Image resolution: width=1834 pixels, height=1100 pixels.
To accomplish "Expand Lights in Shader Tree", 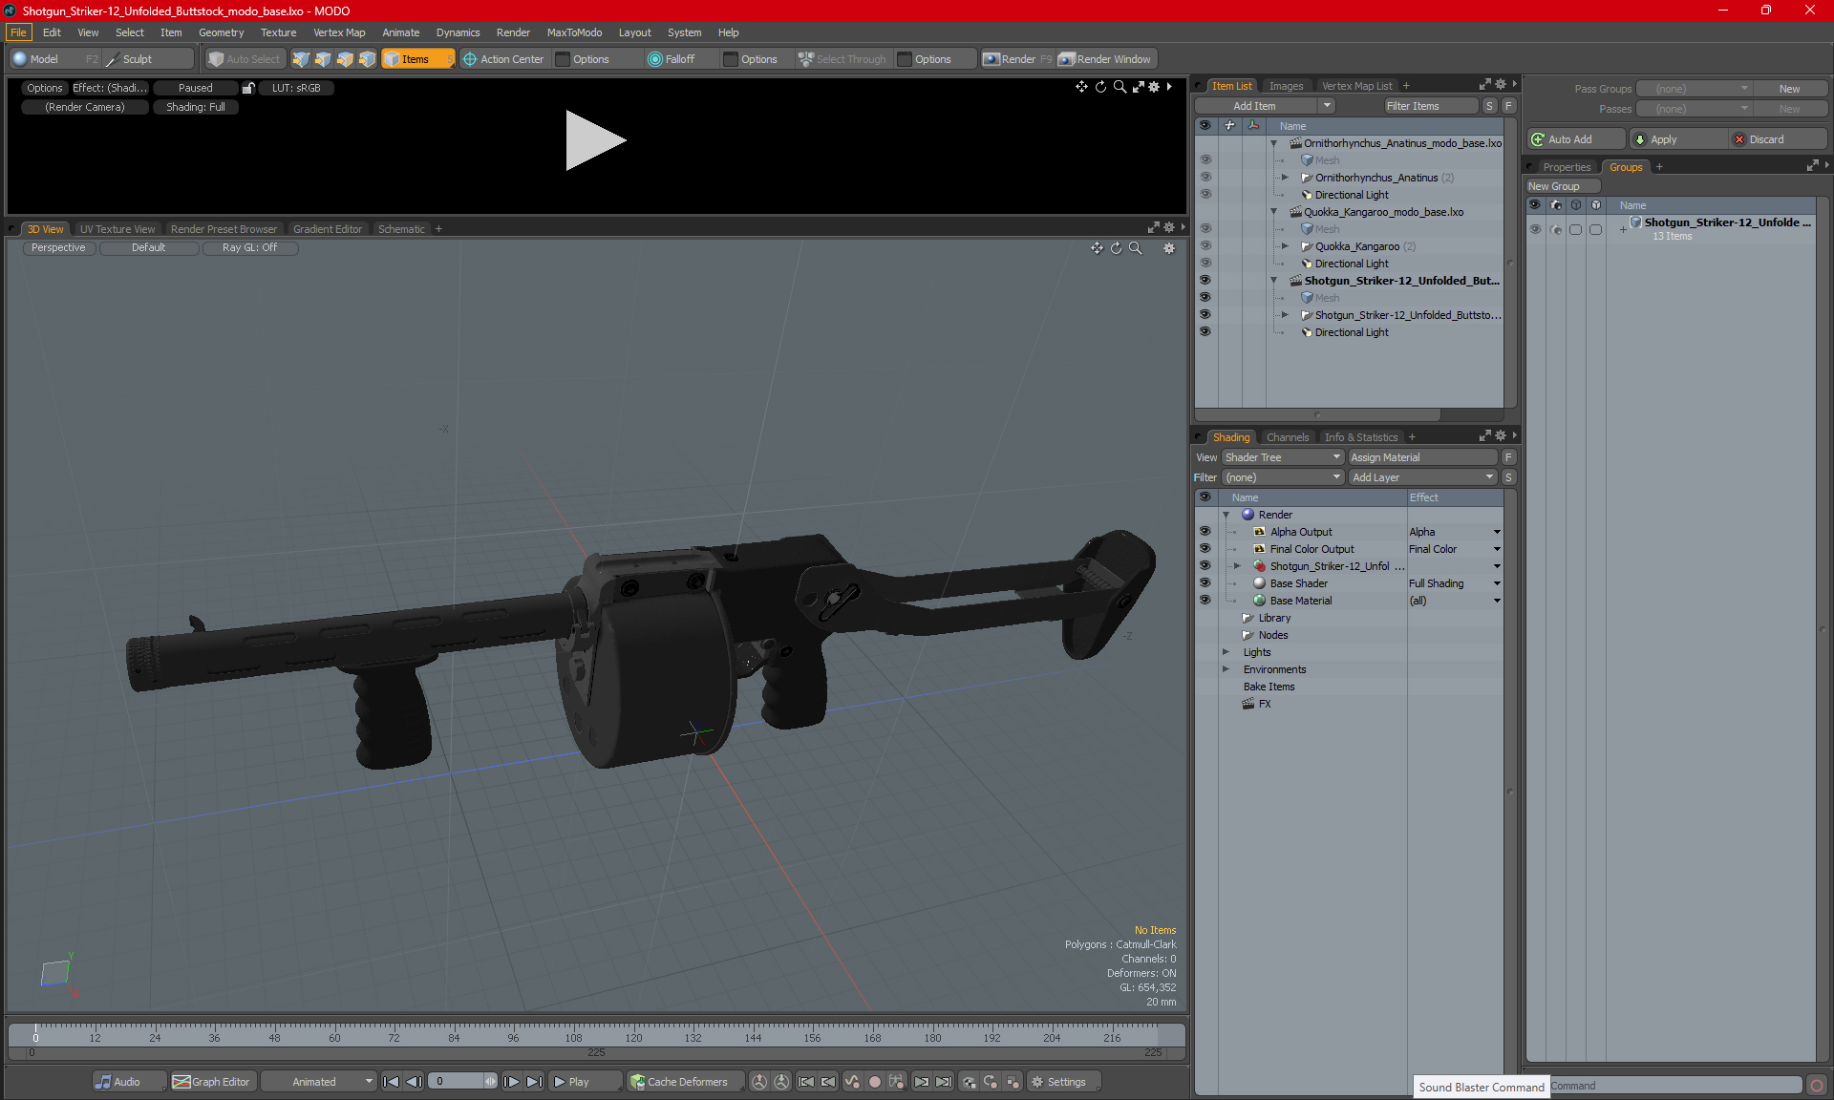I will [1226, 652].
